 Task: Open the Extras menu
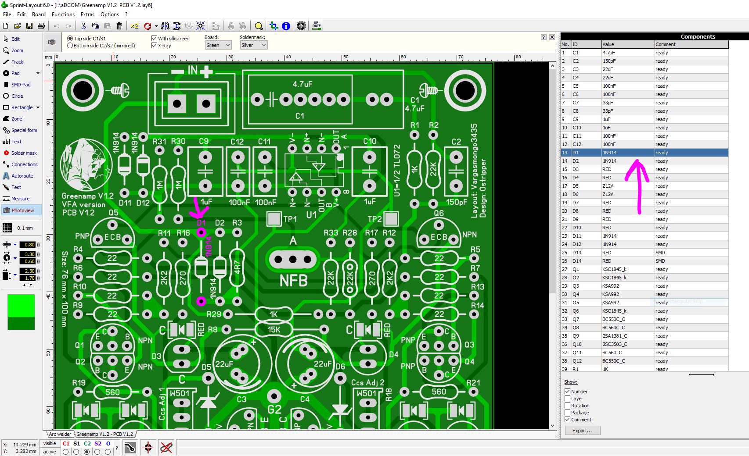[x=87, y=14]
